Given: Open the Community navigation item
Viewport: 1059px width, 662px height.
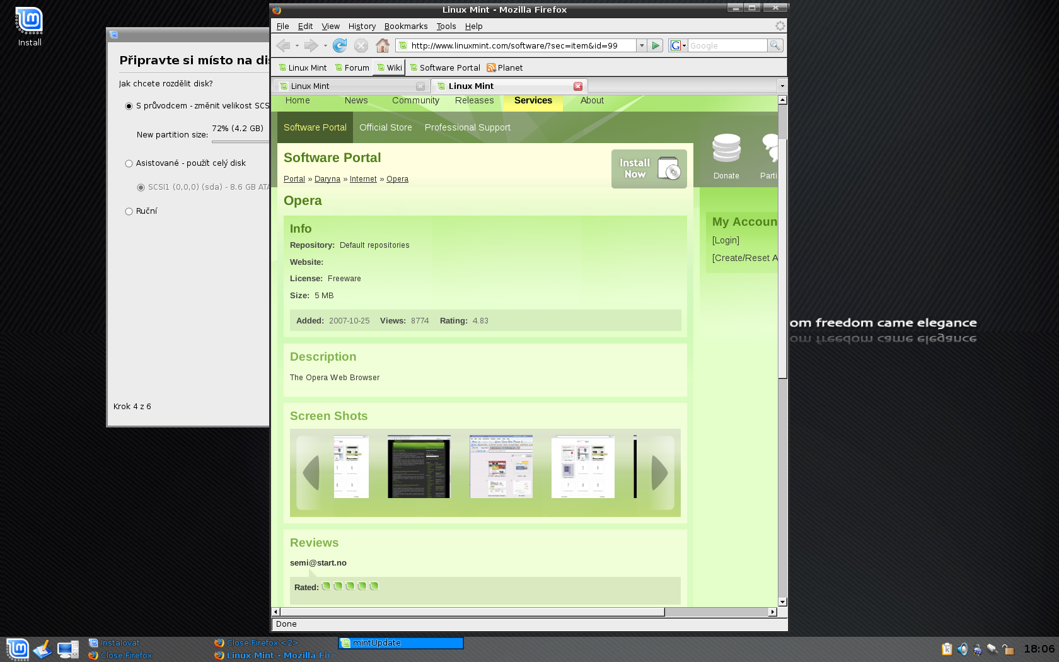Looking at the screenshot, I should coord(415,100).
